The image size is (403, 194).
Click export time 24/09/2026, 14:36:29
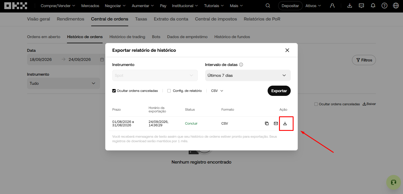coord(158,123)
